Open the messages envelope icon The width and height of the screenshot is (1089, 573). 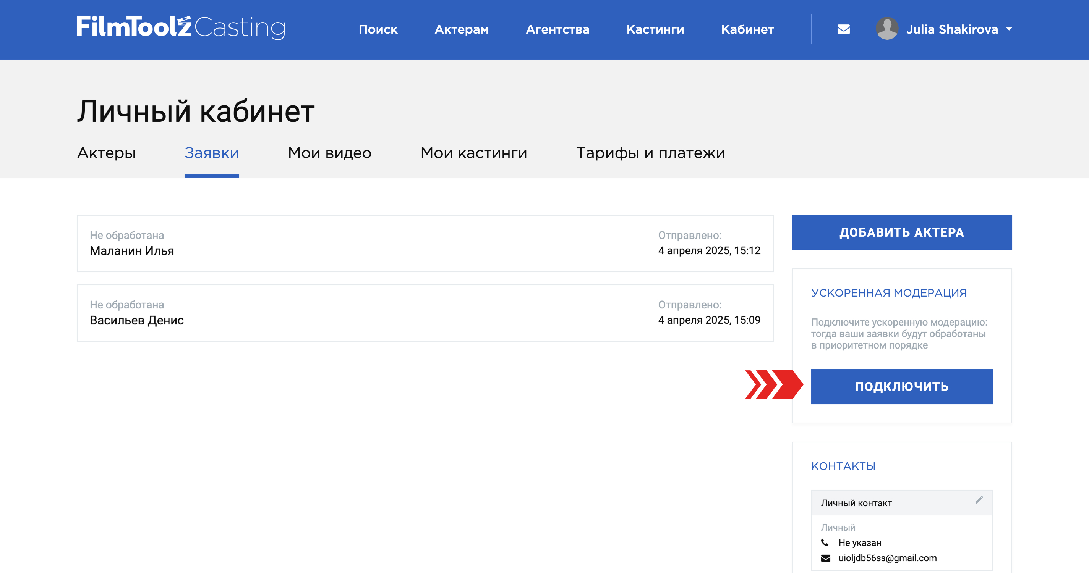point(843,29)
